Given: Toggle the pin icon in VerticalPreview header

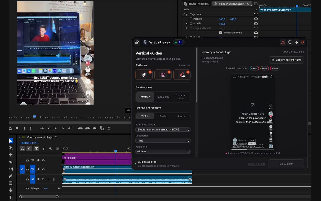Looking at the screenshot, I should click(303, 42).
